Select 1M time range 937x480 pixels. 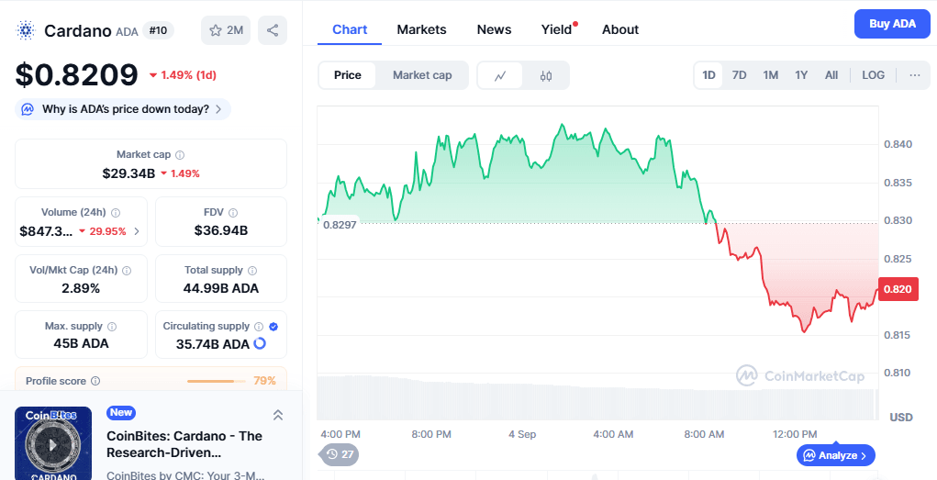(770, 75)
